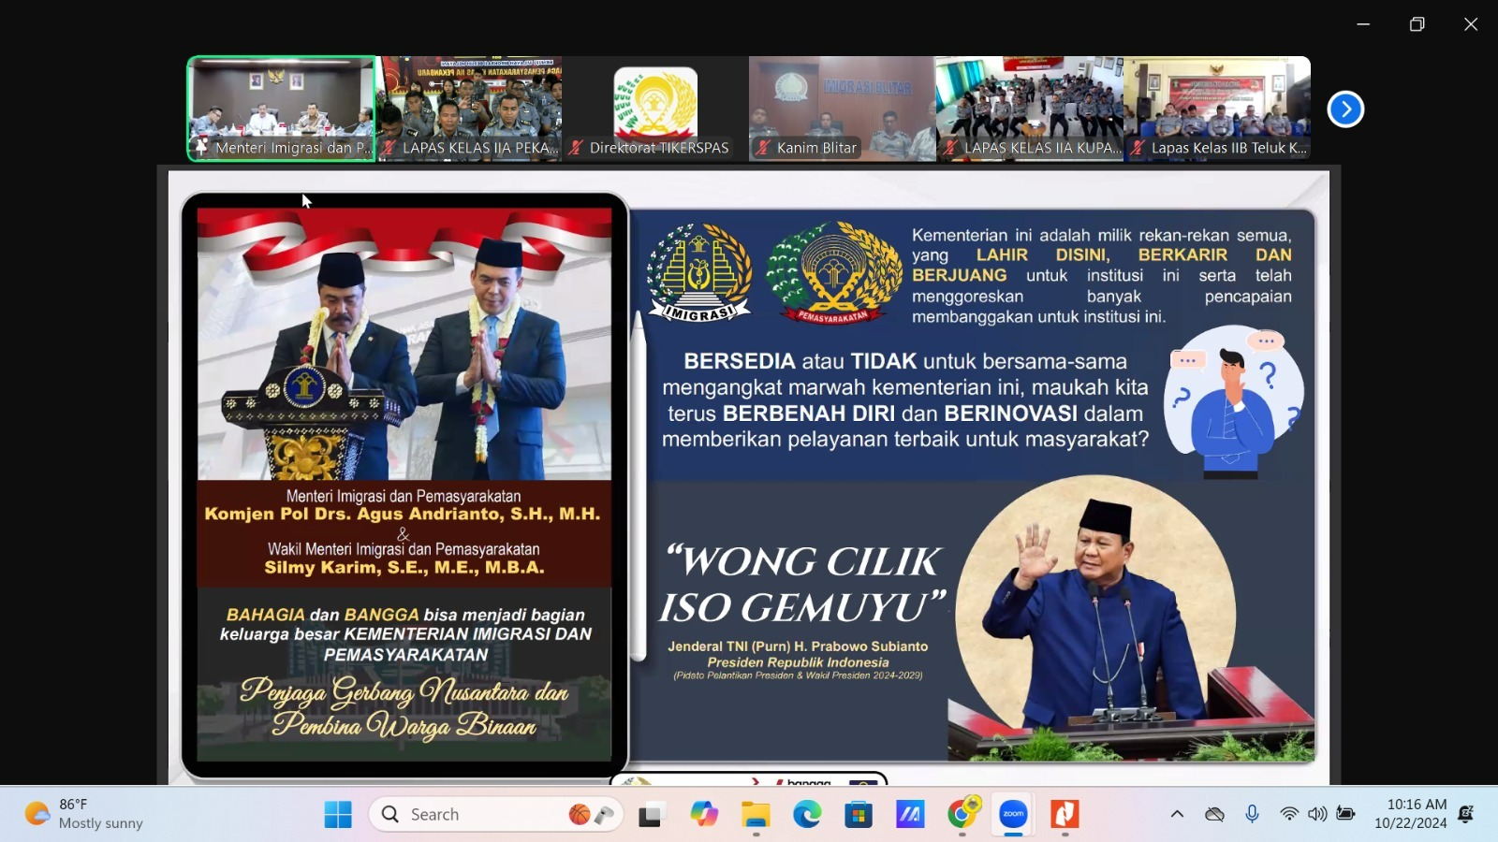1498x842 pixels.
Task: Click the taskbar Search box
Action: coord(496,815)
